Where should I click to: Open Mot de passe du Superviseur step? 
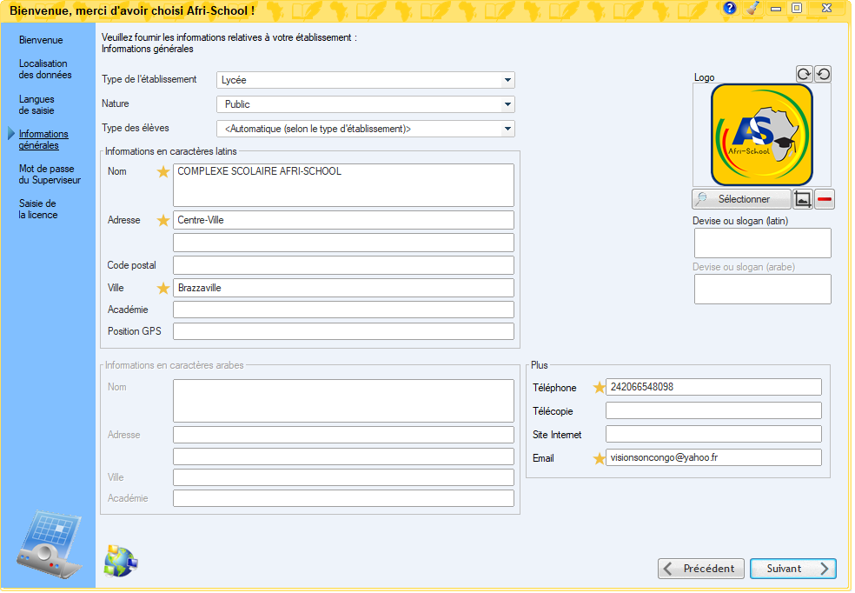[50, 175]
